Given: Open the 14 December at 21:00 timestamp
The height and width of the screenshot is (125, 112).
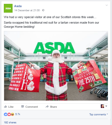Looking at the screenshot, I should pyautogui.click(x=27, y=10).
